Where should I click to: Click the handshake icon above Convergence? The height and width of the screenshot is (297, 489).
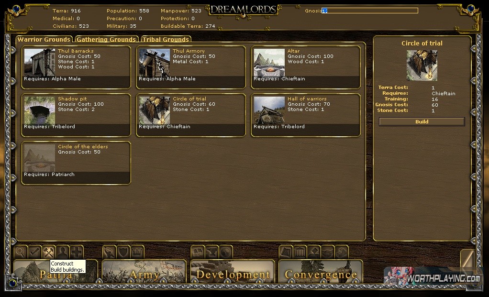click(x=327, y=252)
